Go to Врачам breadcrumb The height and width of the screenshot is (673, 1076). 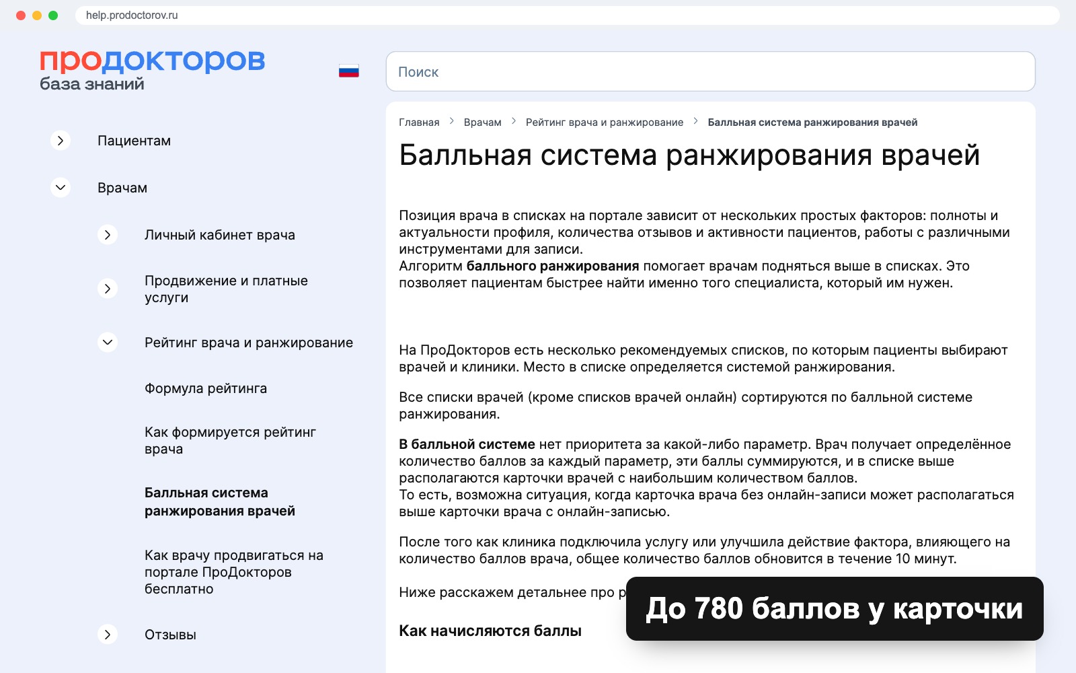tap(483, 122)
